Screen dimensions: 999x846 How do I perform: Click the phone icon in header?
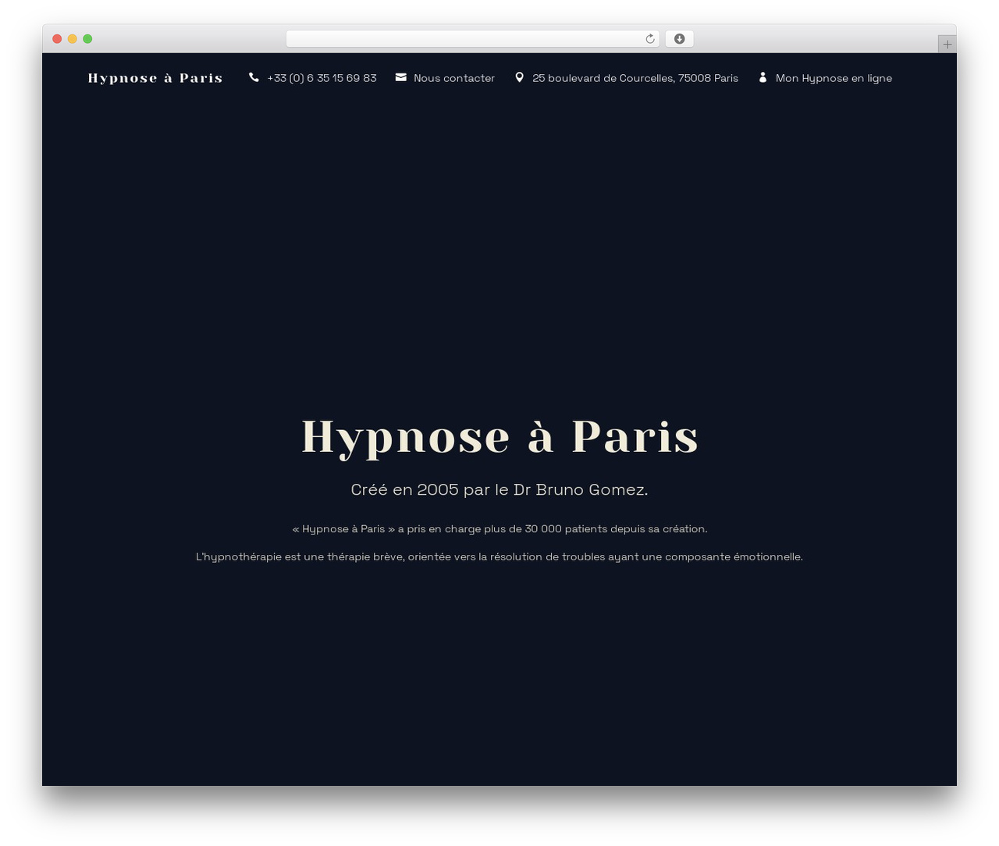254,77
